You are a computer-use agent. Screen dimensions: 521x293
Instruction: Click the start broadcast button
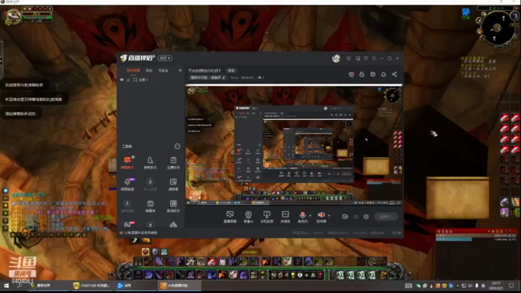[x=386, y=217]
